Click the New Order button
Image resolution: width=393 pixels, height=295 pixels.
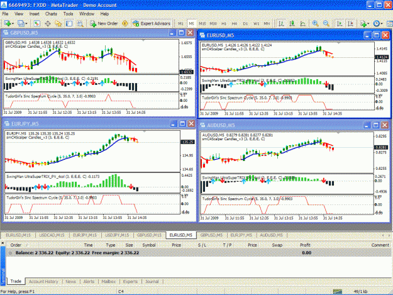click(x=104, y=23)
